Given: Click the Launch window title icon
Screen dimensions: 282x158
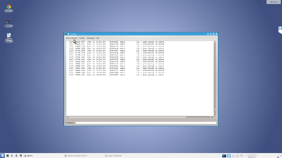Looking at the screenshot, I should (66, 34).
